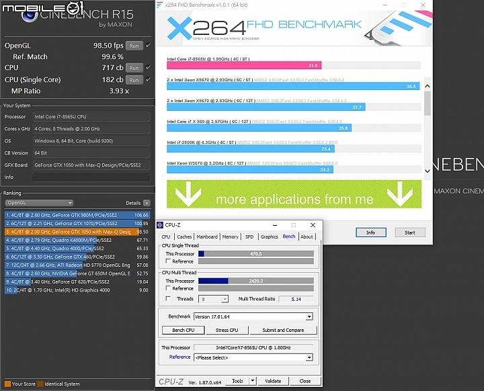484x391 pixels.
Task: Click the Close button in CPU-Z footer
Action: coord(305,381)
